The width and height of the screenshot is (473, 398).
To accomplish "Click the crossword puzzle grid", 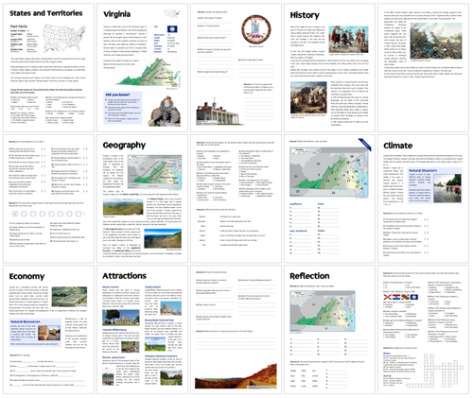I will click(435, 371).
